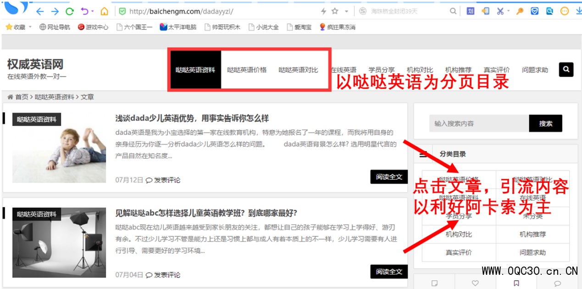
Task: Open the 问题求助 navigation item
Action: pos(535,70)
